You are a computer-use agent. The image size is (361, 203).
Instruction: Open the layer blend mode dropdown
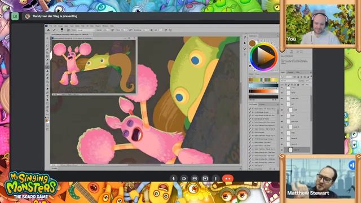pyautogui.click(x=289, y=81)
